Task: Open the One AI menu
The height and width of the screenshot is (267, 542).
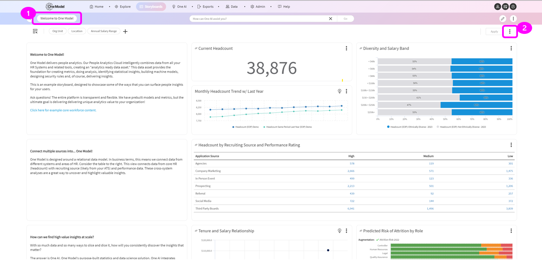Action: (179, 6)
